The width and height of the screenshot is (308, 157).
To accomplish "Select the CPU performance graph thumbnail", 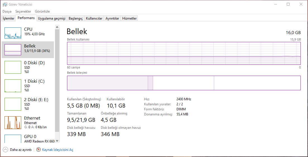I will pyautogui.click(x=13, y=33).
